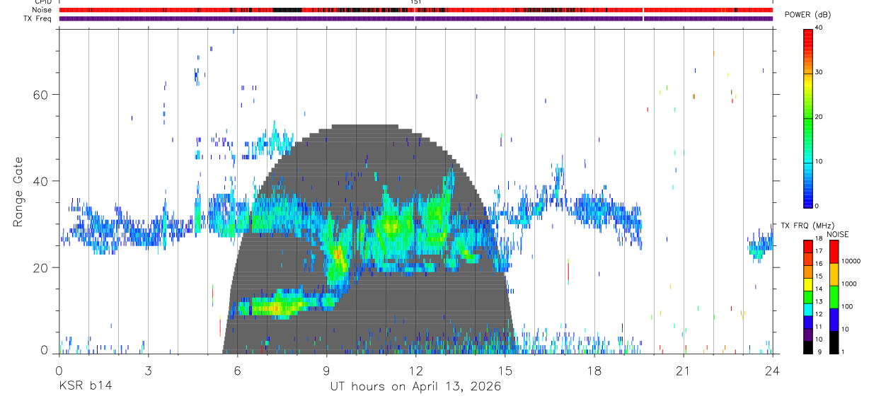Click the 21 tick on the UT hours axis

(x=683, y=370)
